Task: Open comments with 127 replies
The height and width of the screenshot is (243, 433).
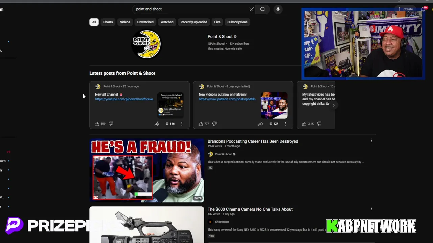Action: (274, 124)
